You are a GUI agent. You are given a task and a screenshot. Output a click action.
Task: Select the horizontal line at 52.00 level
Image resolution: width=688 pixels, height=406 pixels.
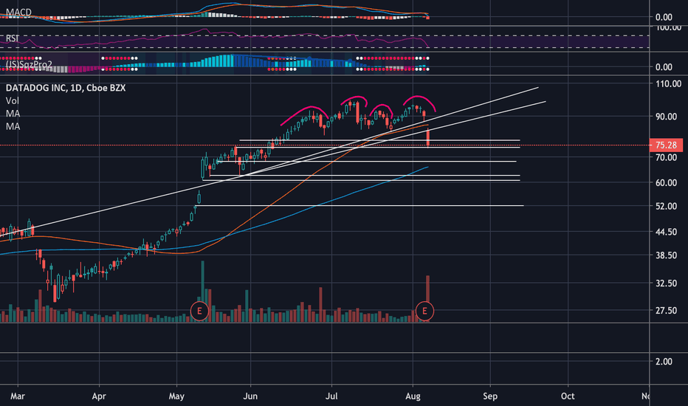pos(361,205)
